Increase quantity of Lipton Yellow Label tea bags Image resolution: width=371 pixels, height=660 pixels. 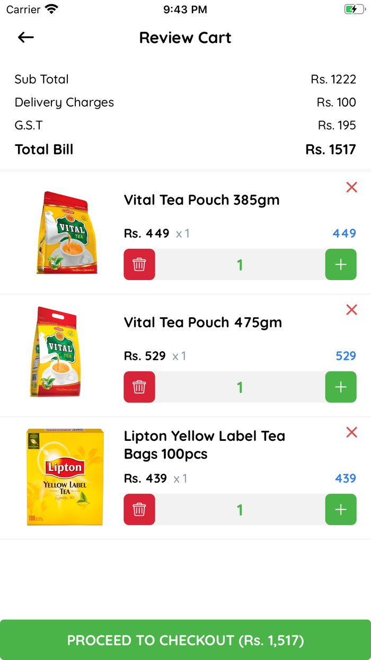click(x=341, y=509)
